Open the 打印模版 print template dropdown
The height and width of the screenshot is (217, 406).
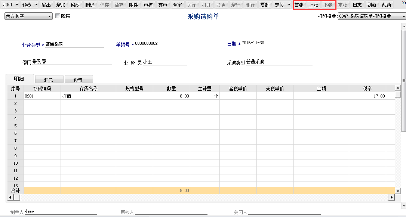pyautogui.click(x=403, y=16)
